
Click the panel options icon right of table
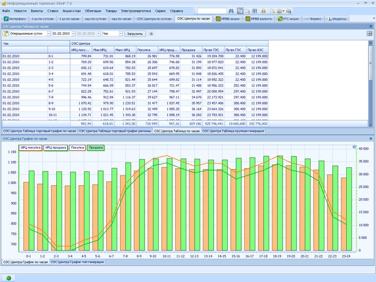[x=369, y=33]
